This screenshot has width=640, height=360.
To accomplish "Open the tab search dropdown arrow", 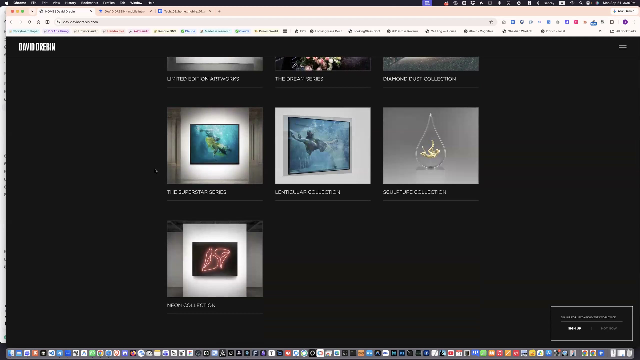I will (x=32, y=11).
